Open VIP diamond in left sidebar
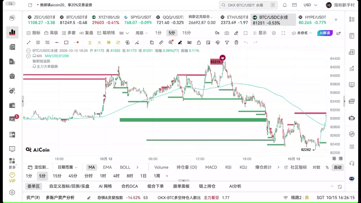This screenshot has height=203, width=361. coord(12,178)
